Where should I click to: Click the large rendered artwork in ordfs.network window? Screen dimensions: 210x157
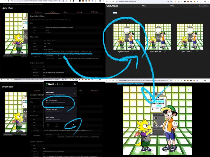157,121
